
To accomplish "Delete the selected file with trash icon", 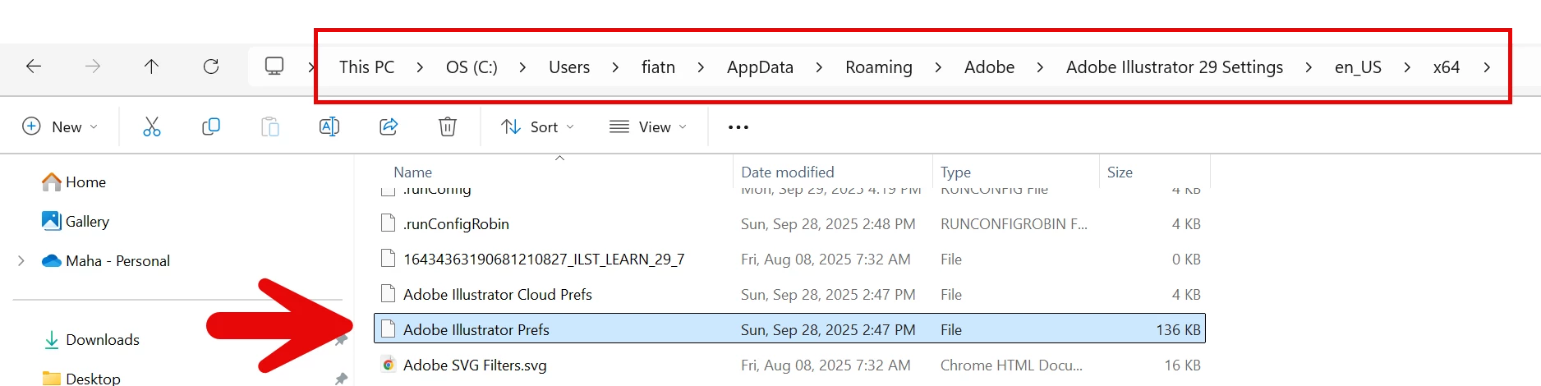I will 448,126.
